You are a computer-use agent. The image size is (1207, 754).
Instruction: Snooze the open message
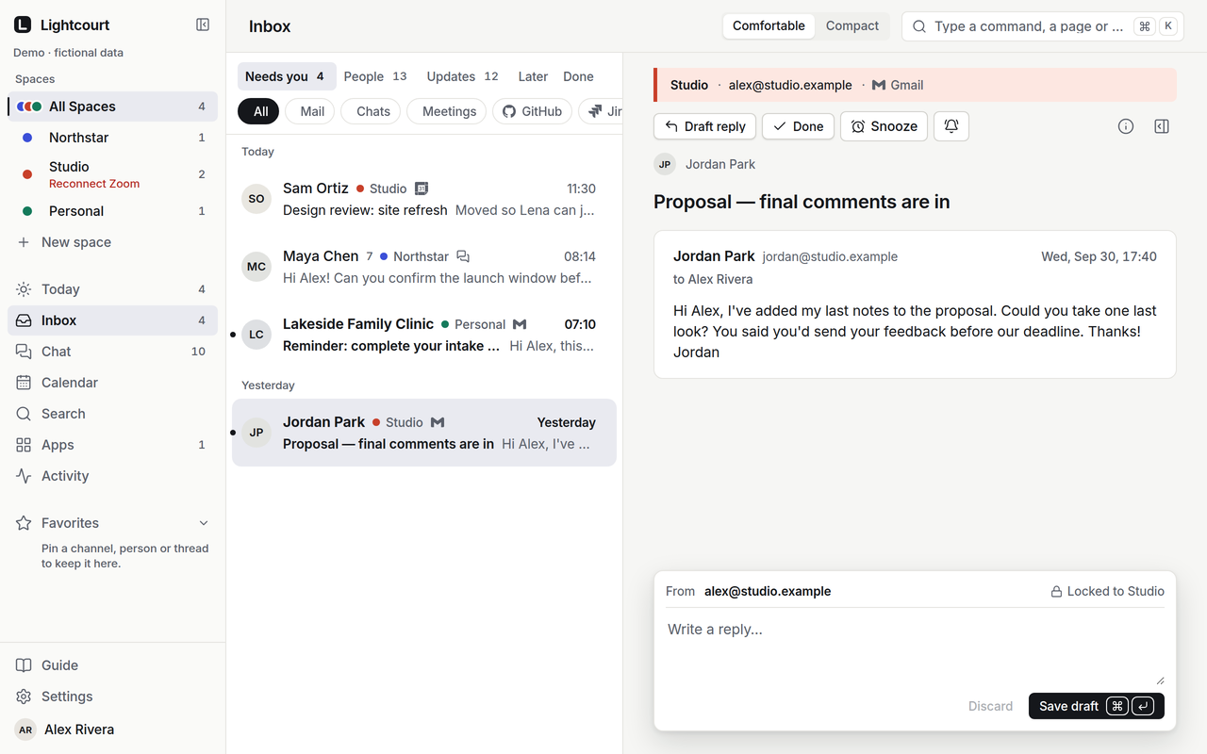click(885, 126)
